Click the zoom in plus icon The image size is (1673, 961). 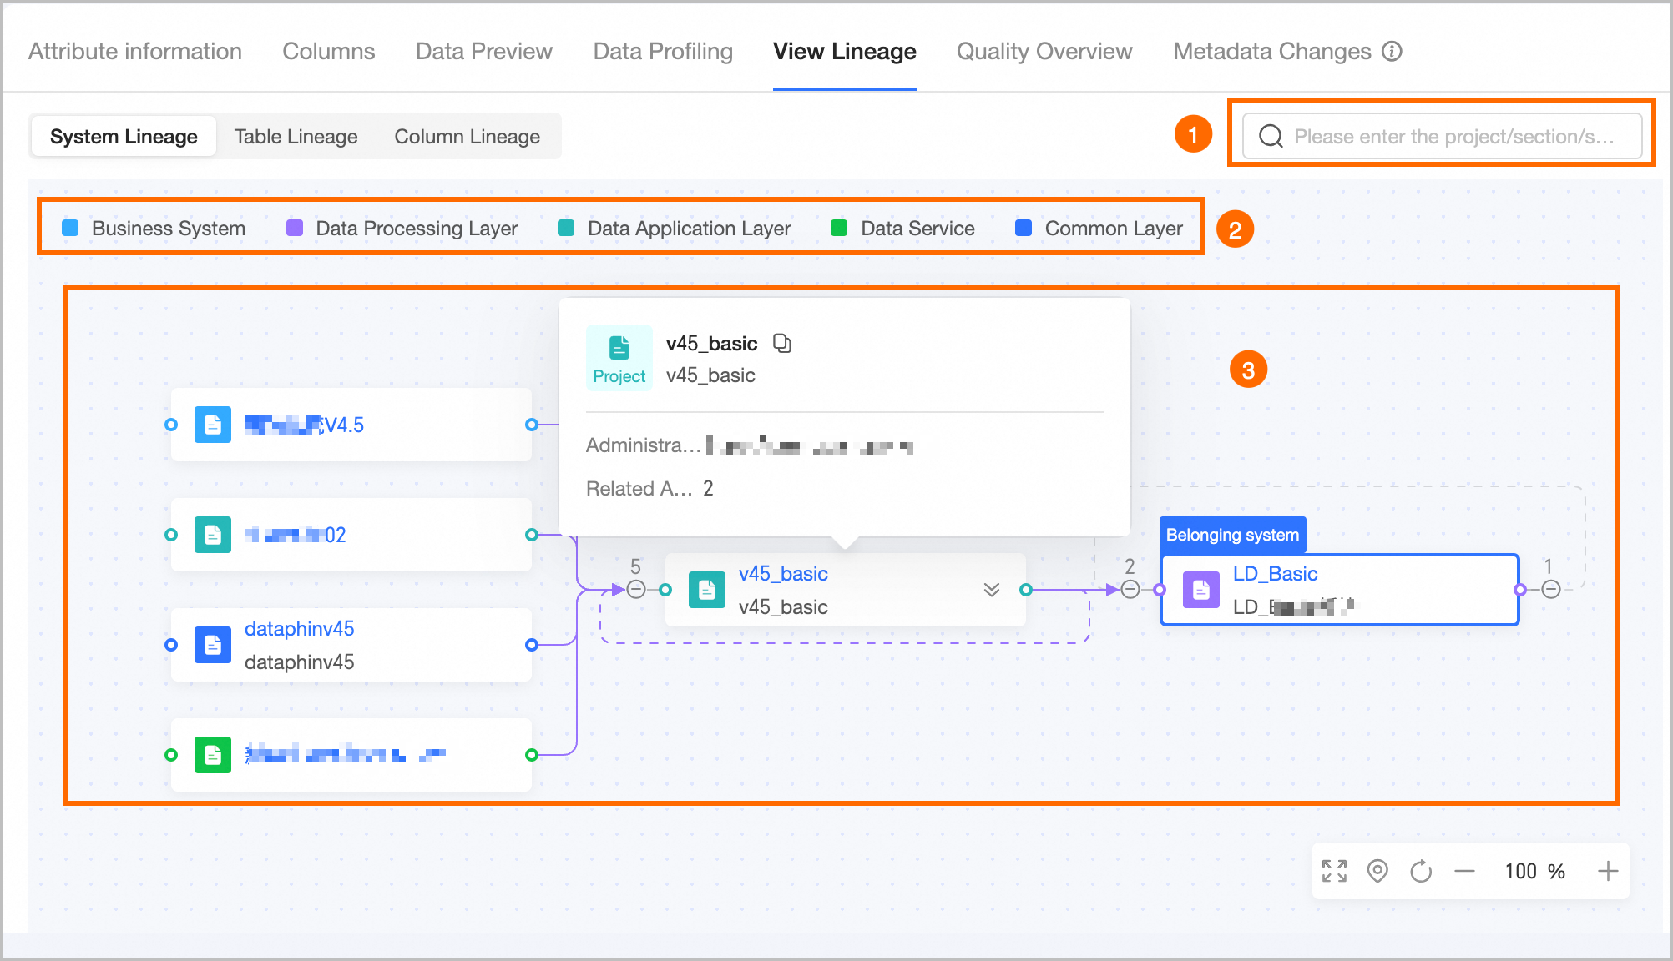[1608, 871]
